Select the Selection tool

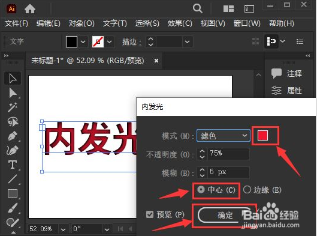[13, 79]
